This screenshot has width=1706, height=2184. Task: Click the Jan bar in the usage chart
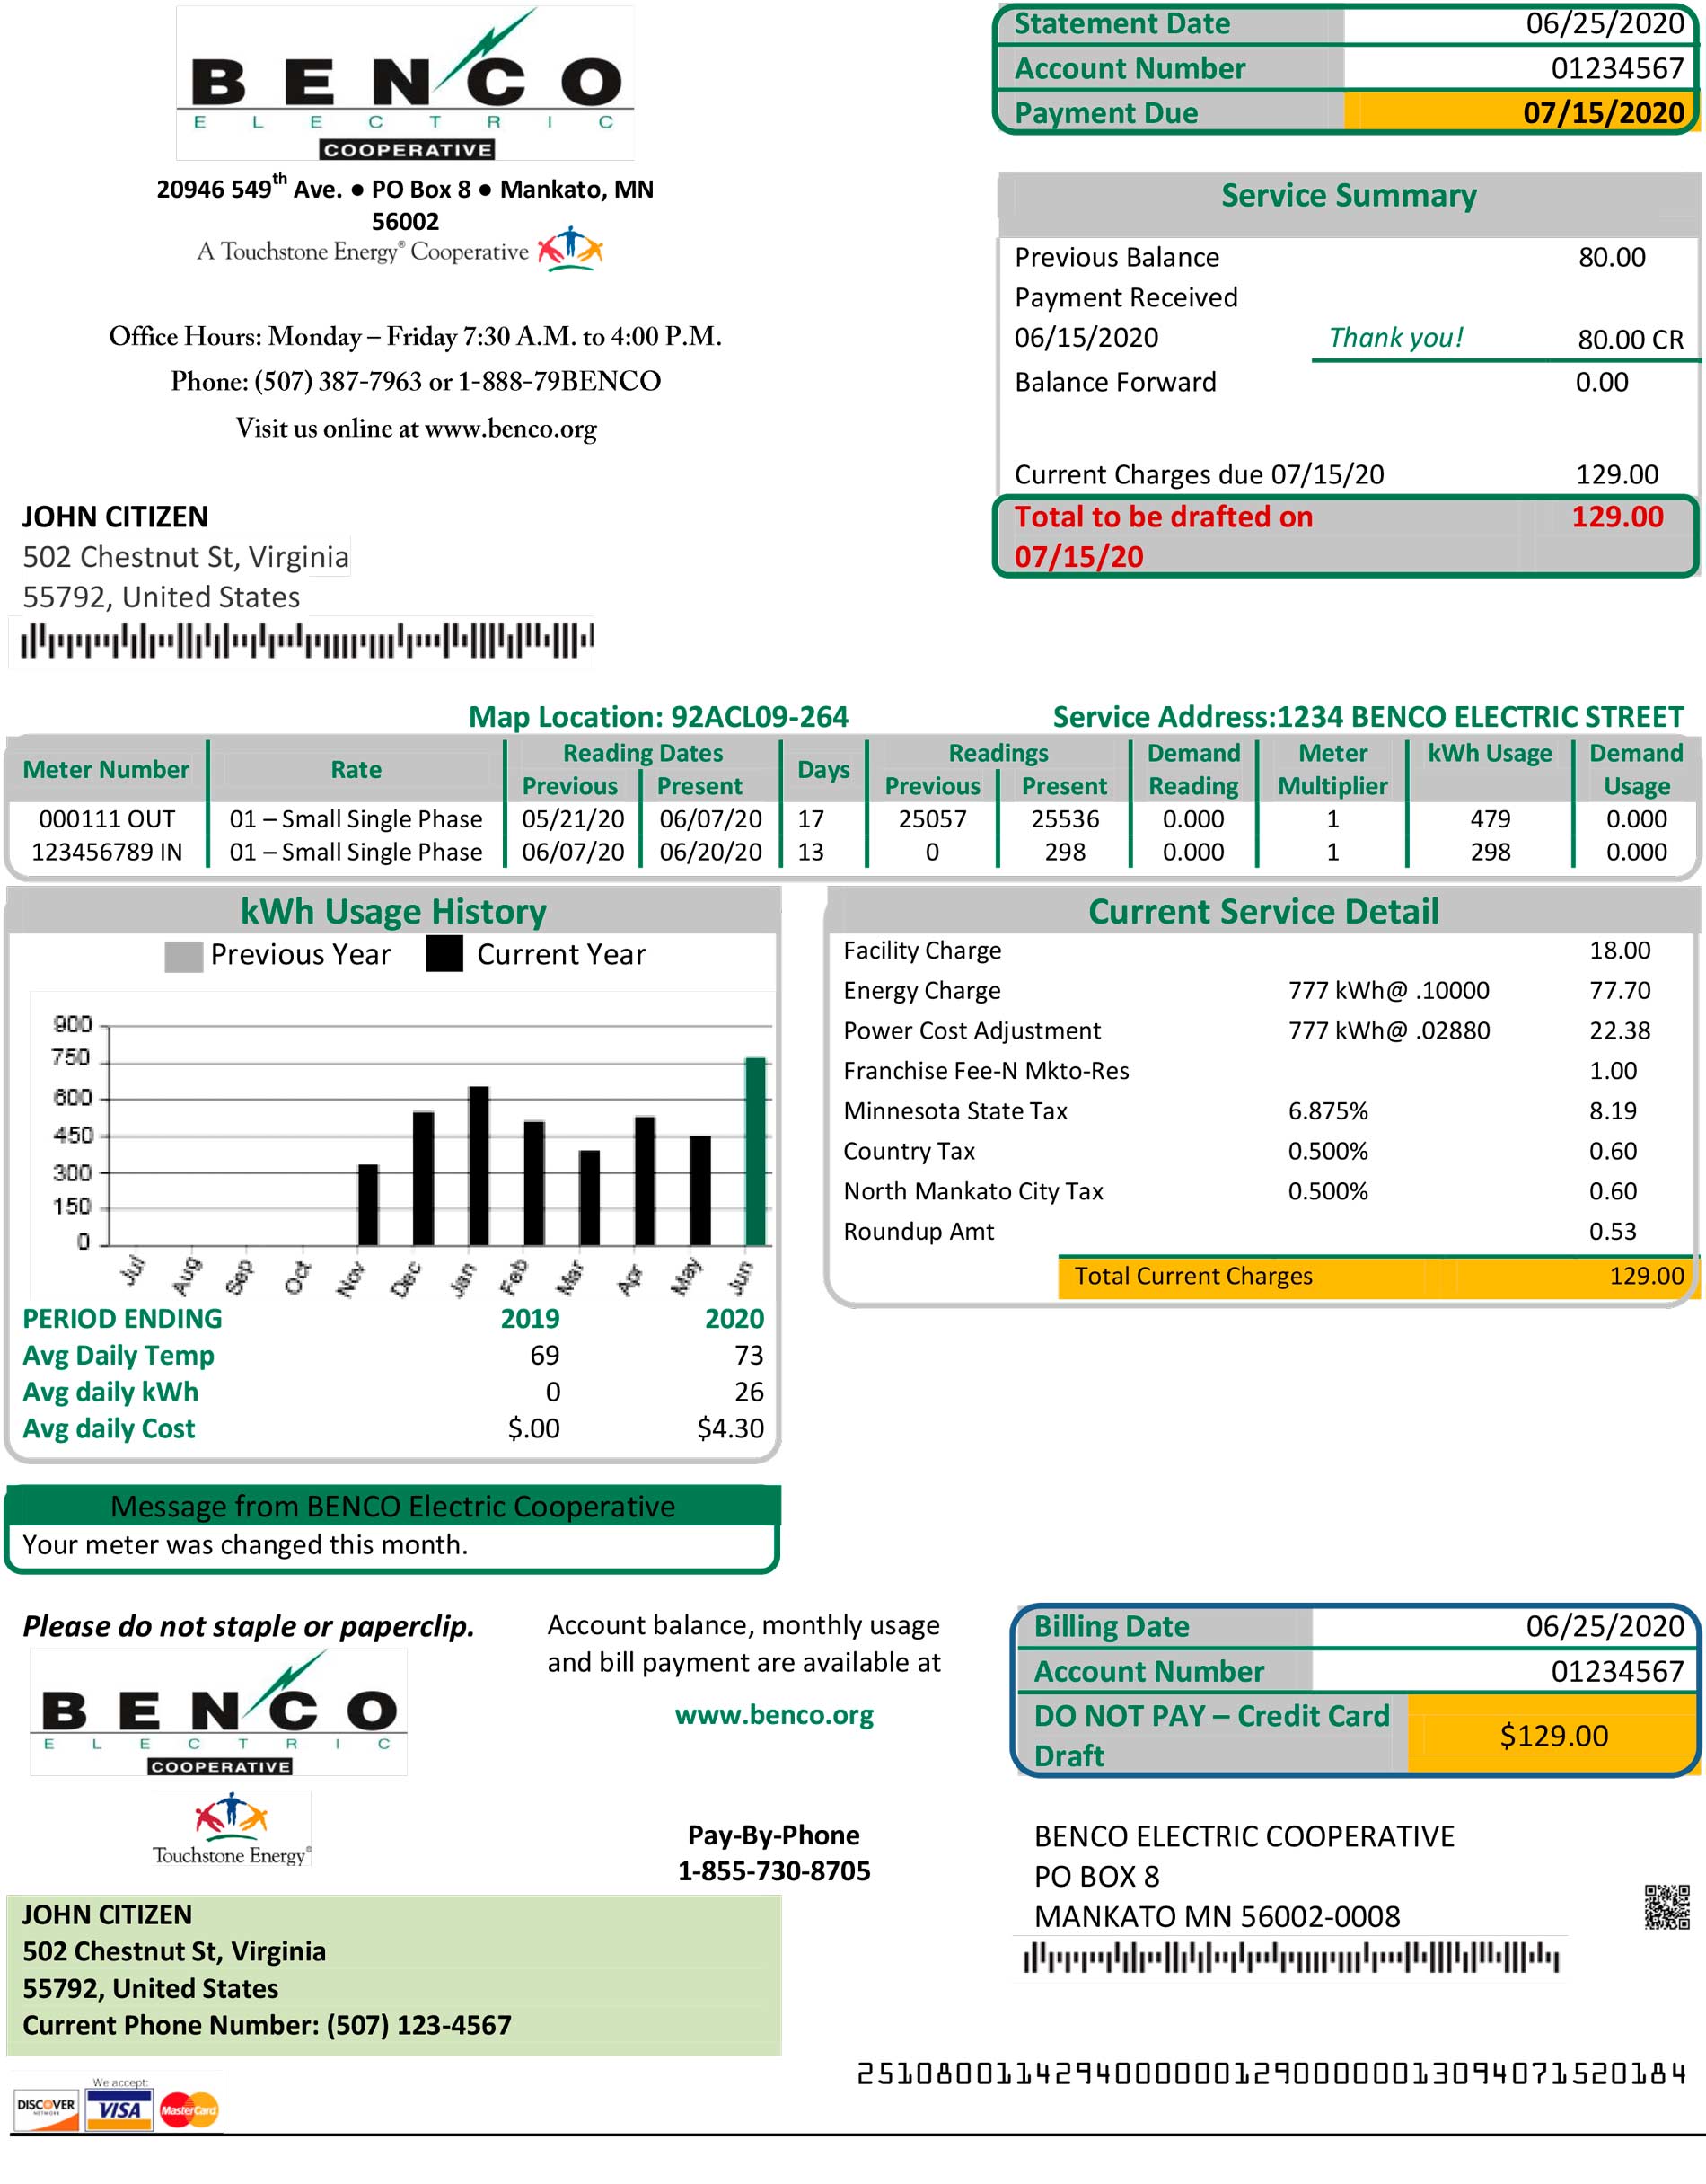click(479, 1165)
